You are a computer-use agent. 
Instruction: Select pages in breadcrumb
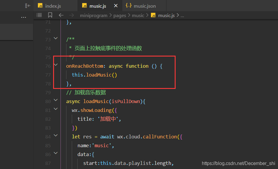(x=120, y=16)
